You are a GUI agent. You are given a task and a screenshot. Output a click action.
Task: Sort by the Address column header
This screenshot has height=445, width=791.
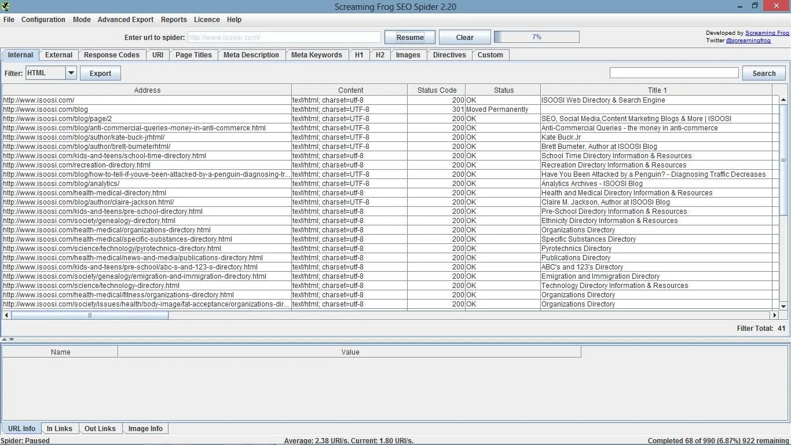[147, 90]
